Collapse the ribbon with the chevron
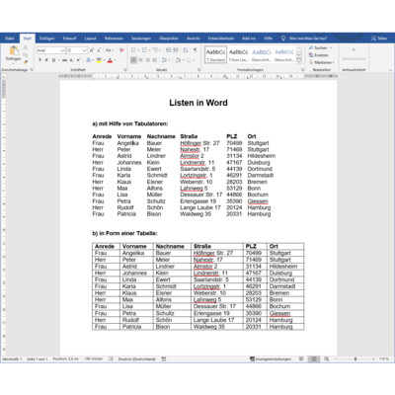The width and height of the screenshot is (395, 395). coord(390,70)
